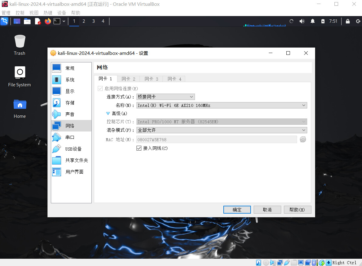Image resolution: width=362 pixels, height=266 pixels.
Task: Switch to the 网卡 3 tab
Action: pyautogui.click(x=151, y=79)
